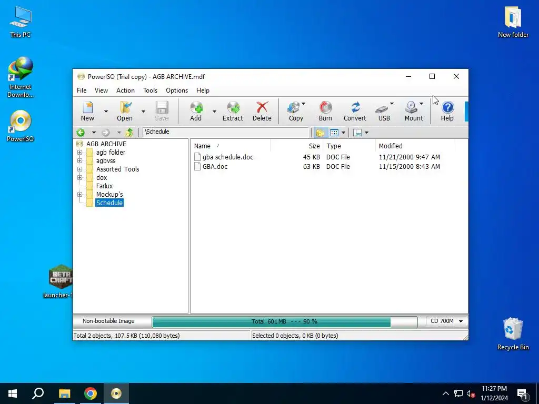
Task: Select the dox folder label
Action: point(102,178)
